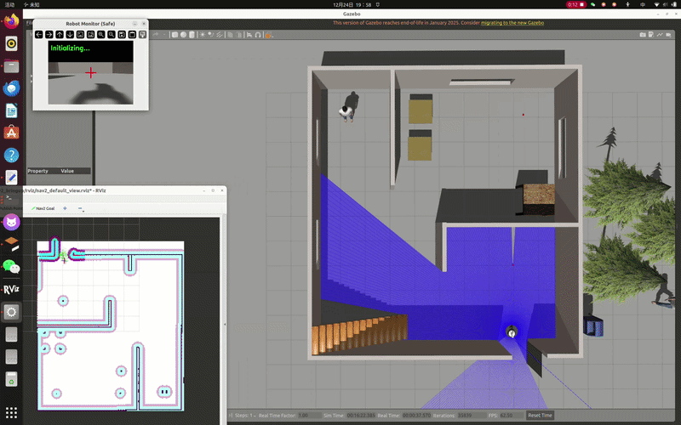The width and height of the screenshot is (681, 425).
Task: Open Rhythmbox from the dock
Action: (11, 43)
